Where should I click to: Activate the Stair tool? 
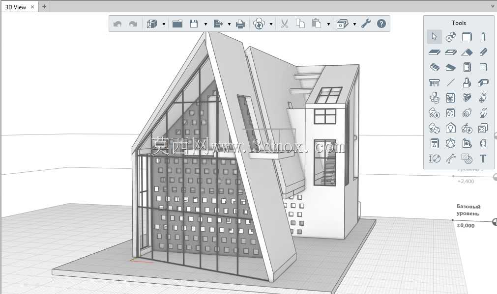click(434, 67)
